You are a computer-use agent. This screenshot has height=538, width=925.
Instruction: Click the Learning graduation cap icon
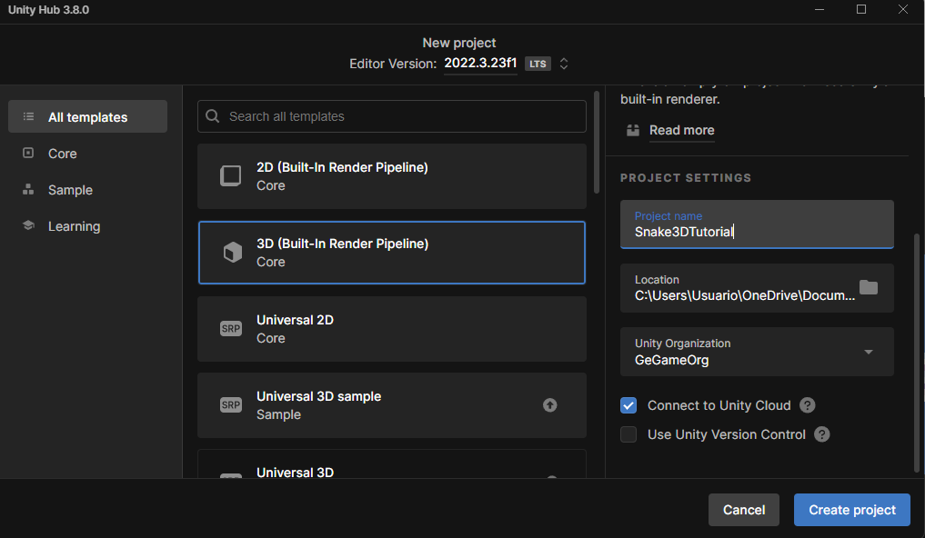[28, 225]
